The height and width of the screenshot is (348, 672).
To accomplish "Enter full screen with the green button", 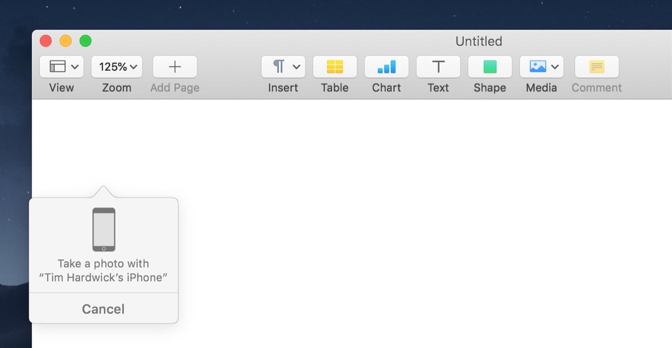I will coord(86,41).
